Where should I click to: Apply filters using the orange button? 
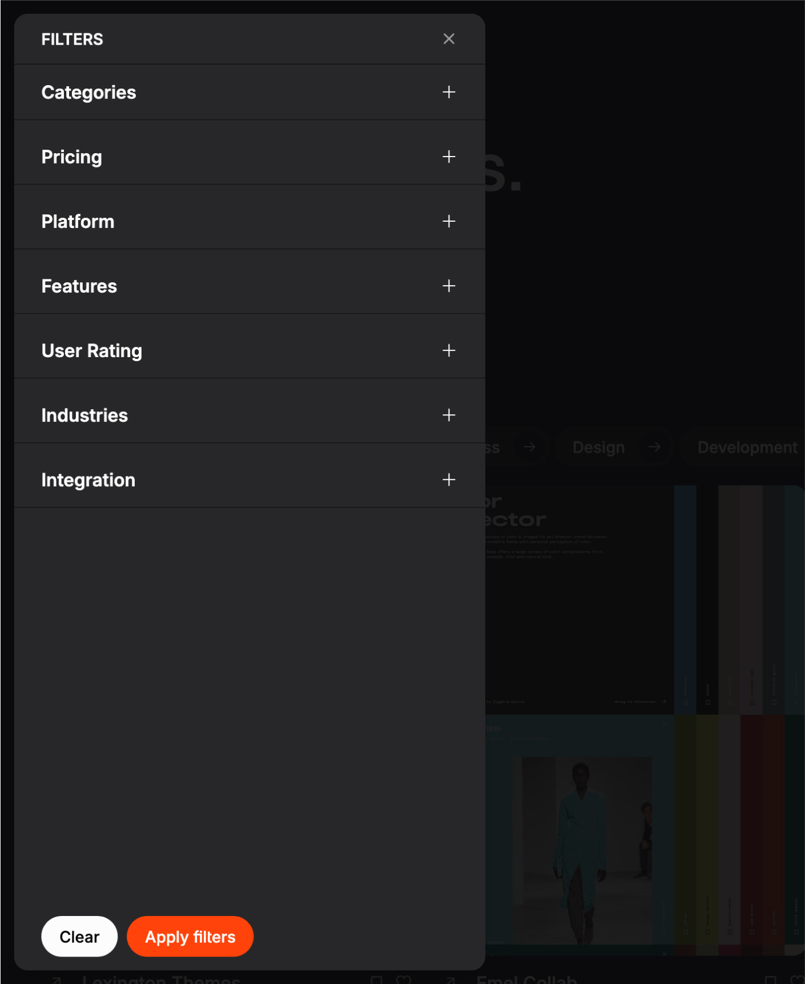click(x=190, y=937)
